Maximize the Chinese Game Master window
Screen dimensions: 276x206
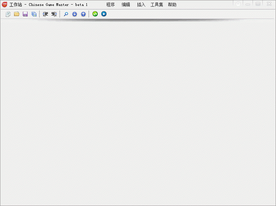coord(258,4)
